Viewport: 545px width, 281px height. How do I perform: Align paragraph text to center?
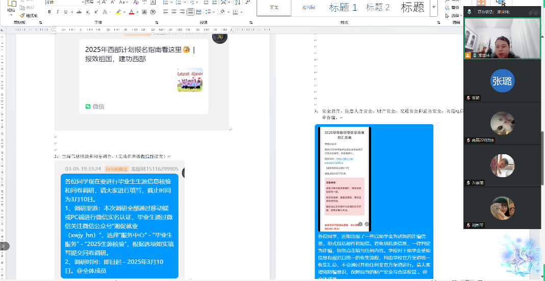pyautogui.click(x=174, y=12)
